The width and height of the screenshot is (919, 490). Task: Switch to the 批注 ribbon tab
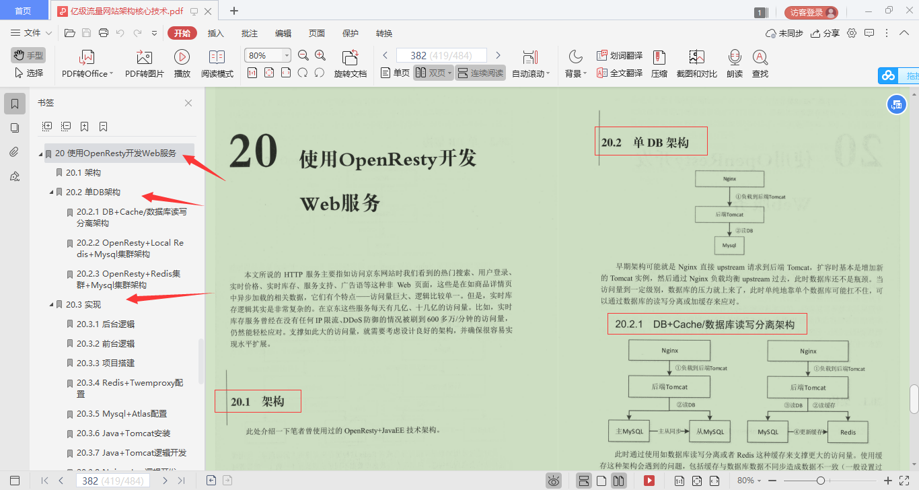click(x=248, y=32)
